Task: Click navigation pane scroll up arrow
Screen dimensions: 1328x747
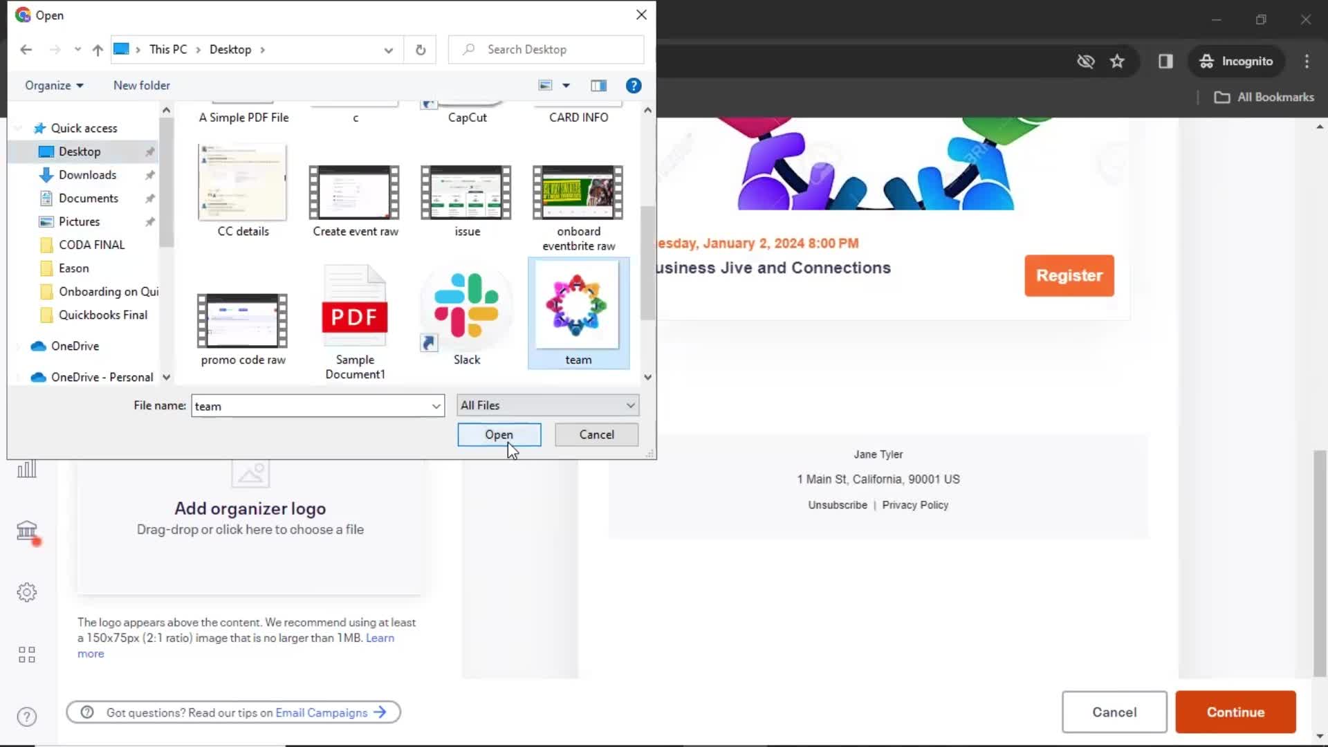Action: click(166, 111)
